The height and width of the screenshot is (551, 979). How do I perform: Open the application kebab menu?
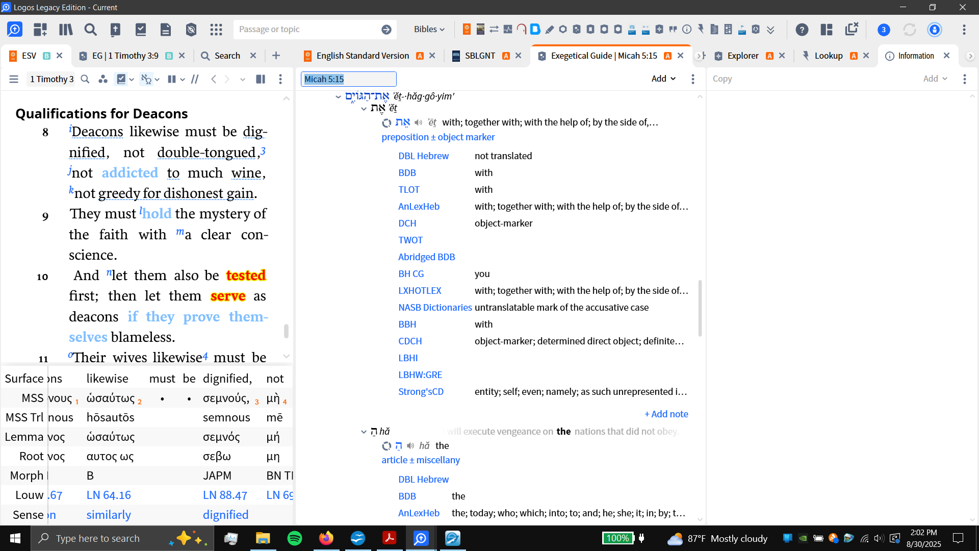[964, 30]
